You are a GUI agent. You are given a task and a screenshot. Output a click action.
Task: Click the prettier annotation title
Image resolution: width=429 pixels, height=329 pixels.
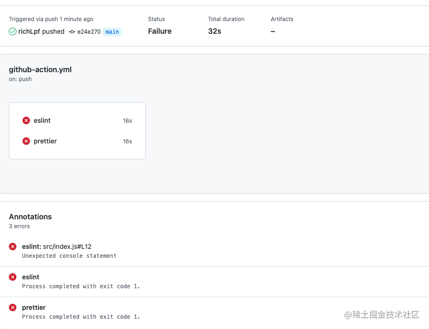tap(34, 307)
